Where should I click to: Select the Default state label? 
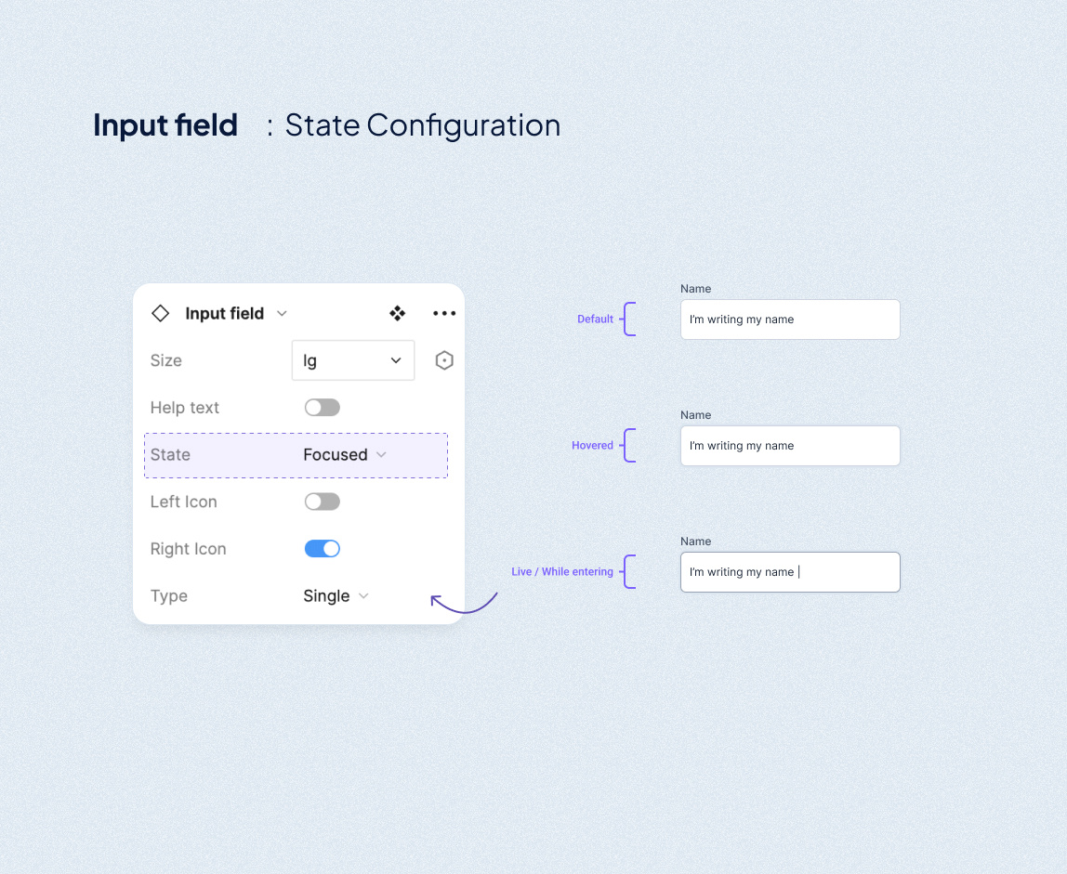[x=595, y=319]
